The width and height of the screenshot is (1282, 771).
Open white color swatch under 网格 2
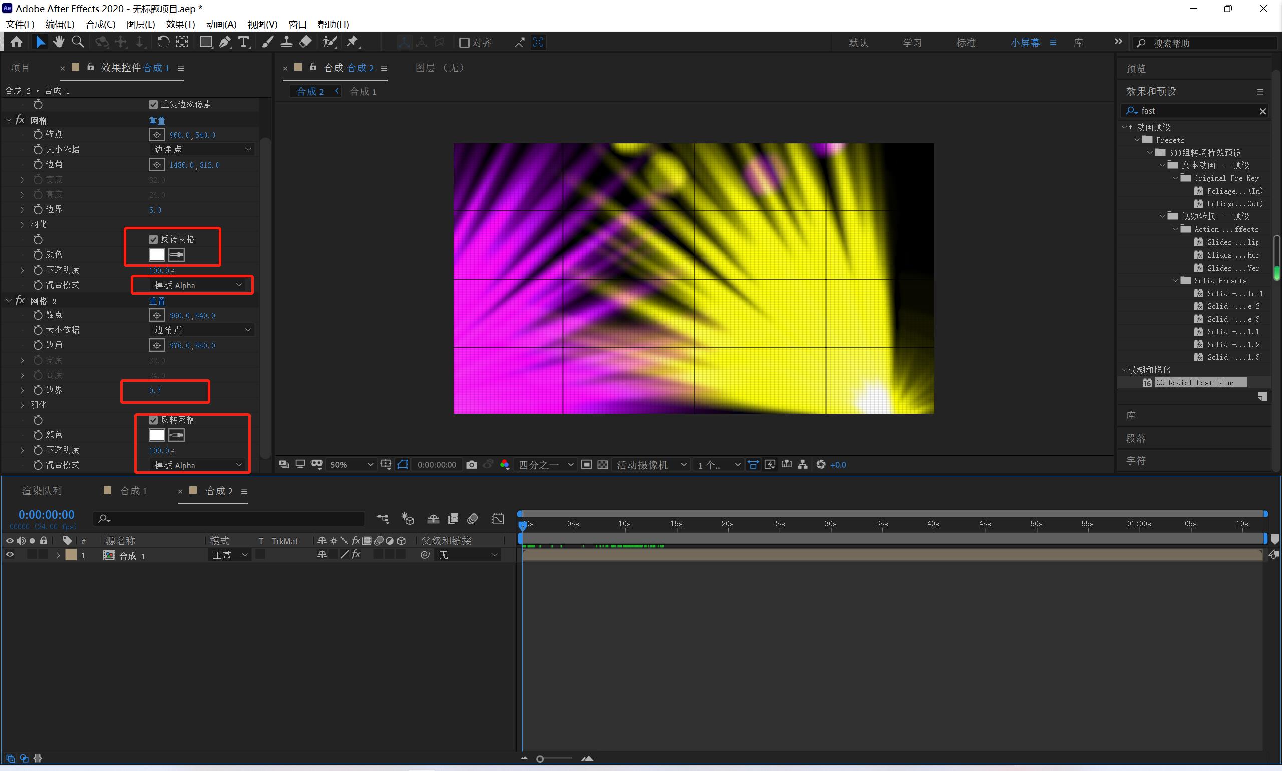pos(157,435)
